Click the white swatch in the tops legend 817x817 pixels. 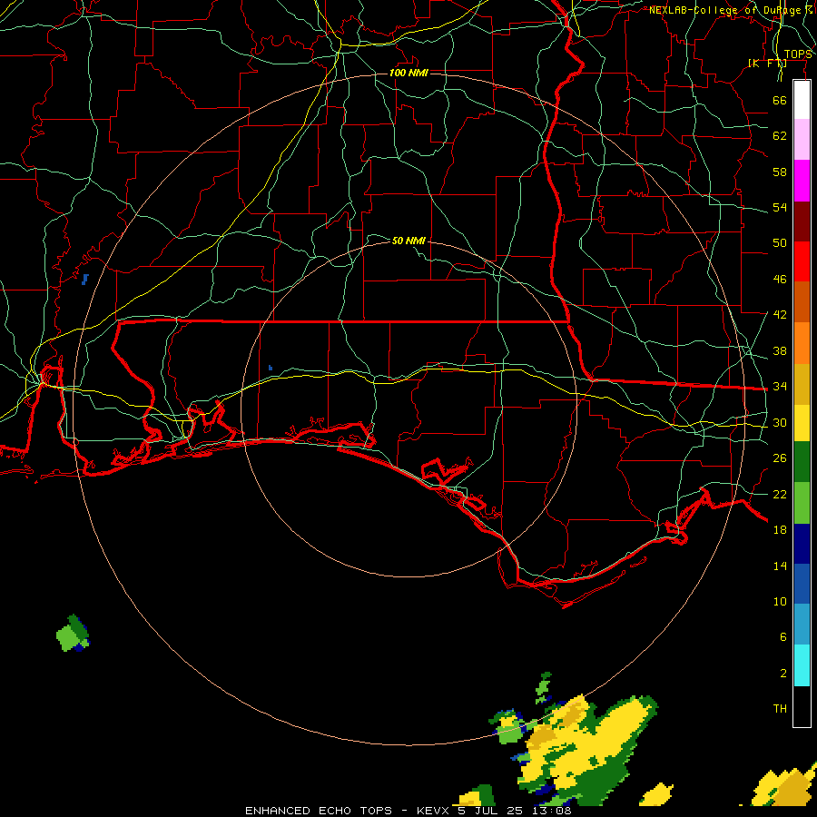point(802,100)
